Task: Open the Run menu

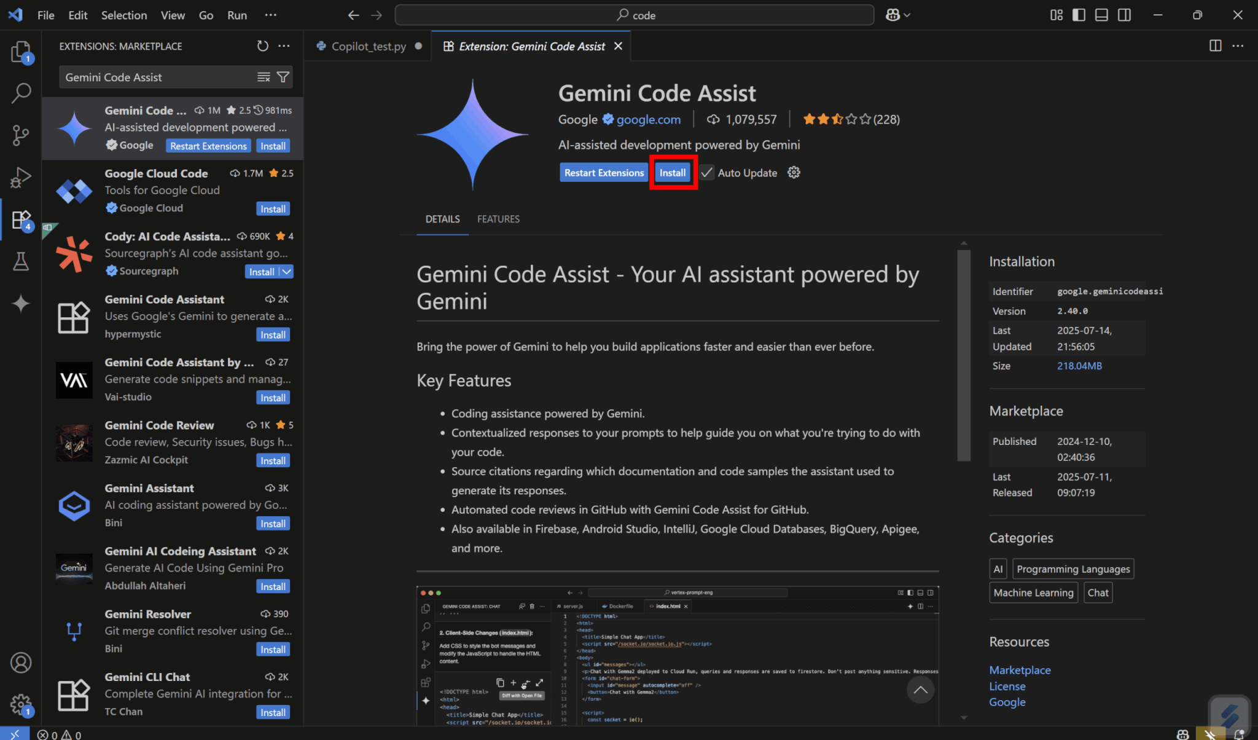Action: 237,15
